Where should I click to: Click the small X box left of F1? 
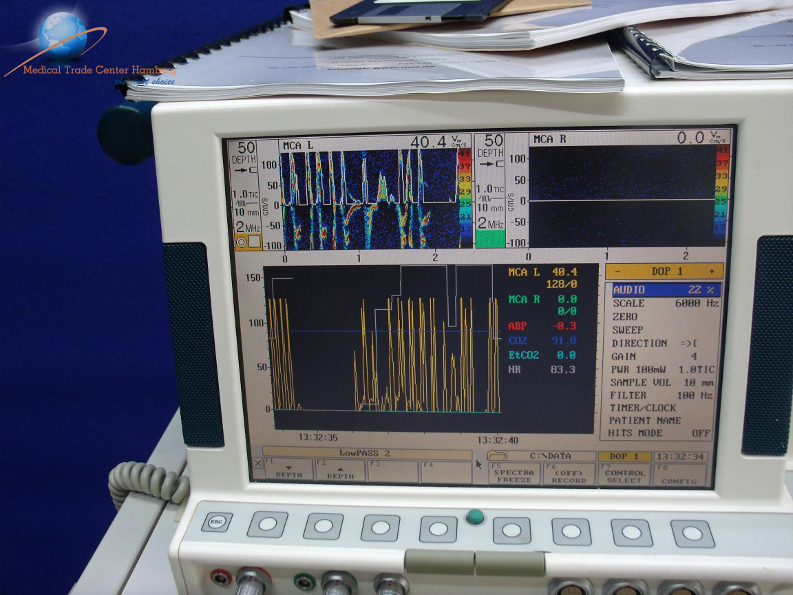258,463
